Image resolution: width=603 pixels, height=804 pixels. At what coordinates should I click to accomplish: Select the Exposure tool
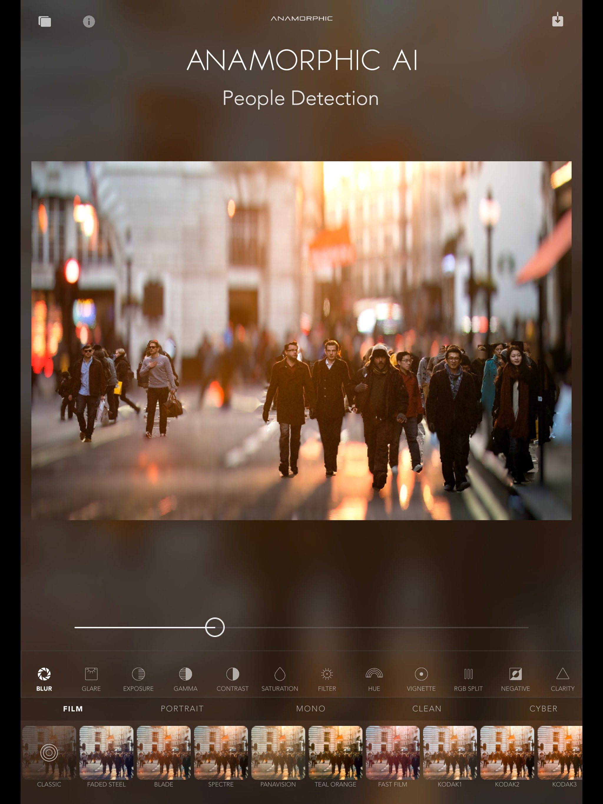tap(138, 678)
